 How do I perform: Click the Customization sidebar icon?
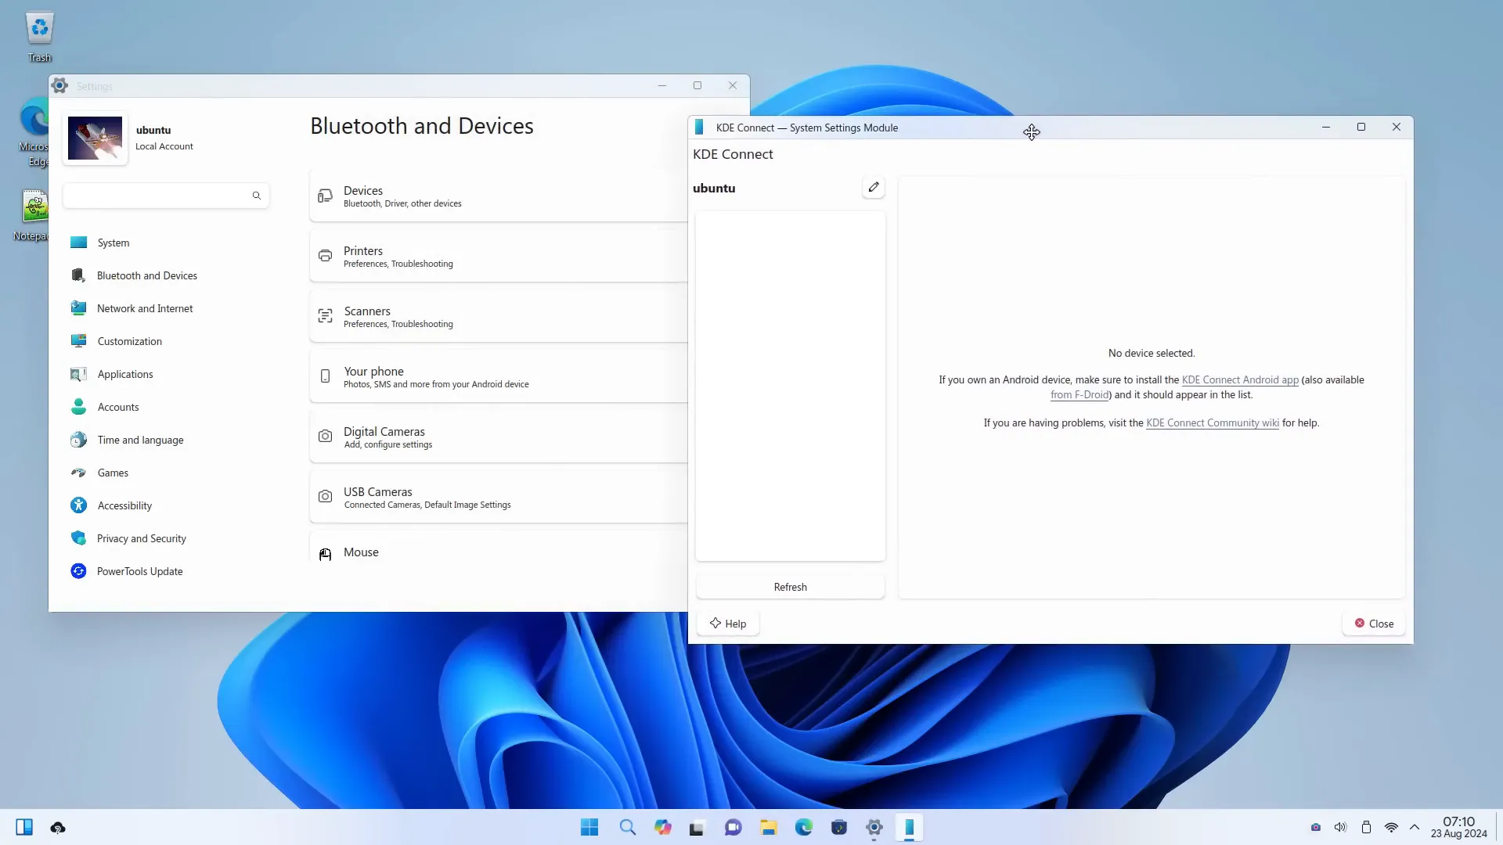(78, 341)
